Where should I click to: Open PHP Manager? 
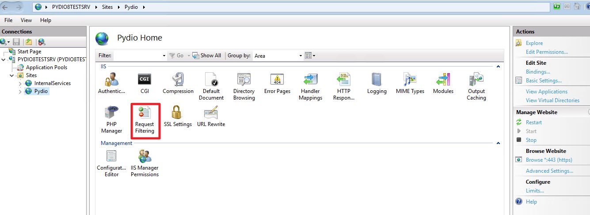[x=111, y=120]
